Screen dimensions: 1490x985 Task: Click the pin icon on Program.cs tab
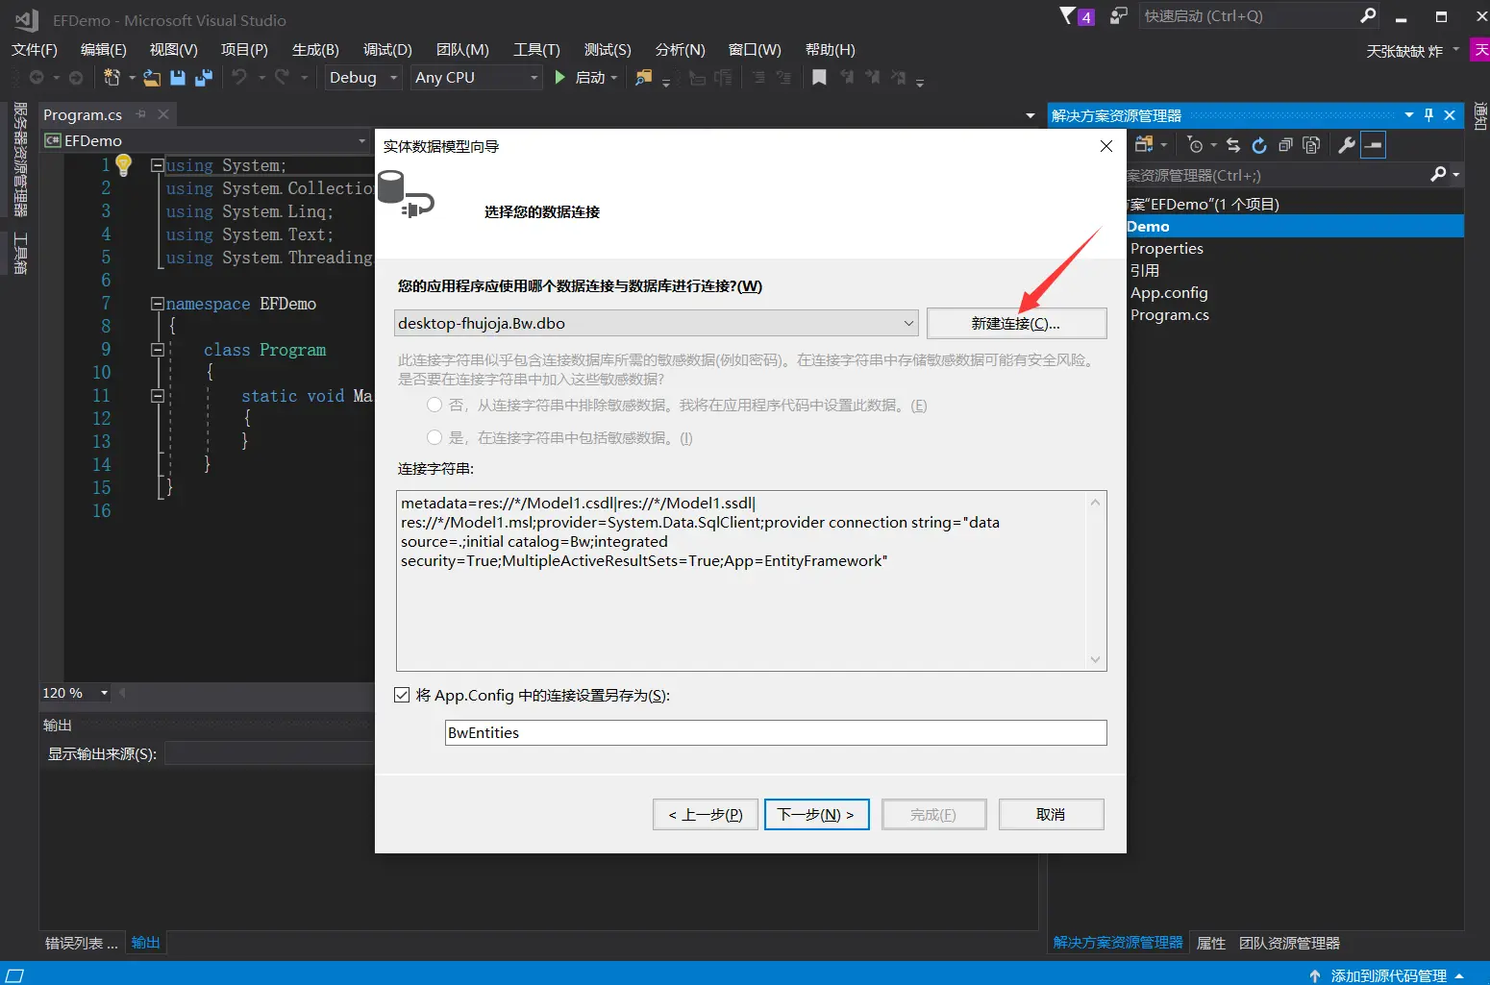coord(141,114)
